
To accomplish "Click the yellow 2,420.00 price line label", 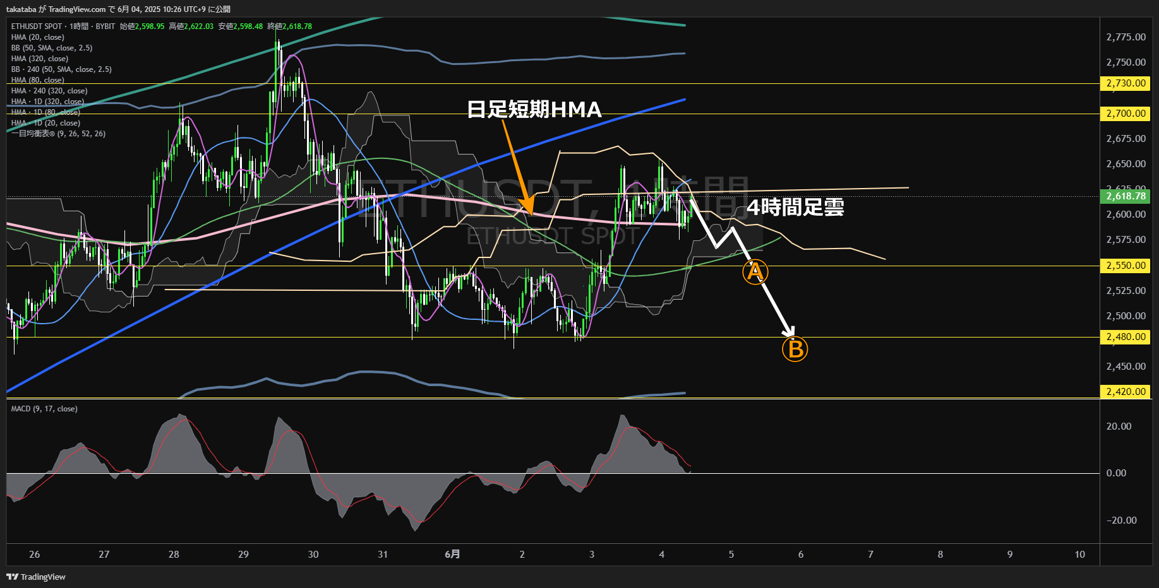I will point(1126,392).
